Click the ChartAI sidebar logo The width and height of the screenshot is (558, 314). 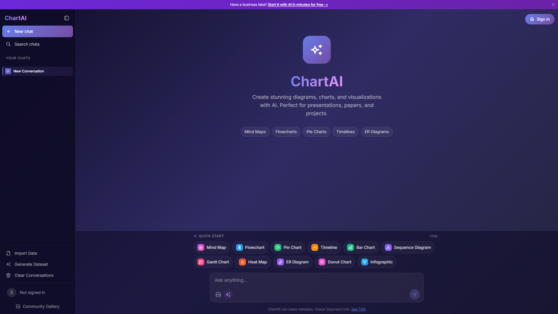[x=16, y=18]
